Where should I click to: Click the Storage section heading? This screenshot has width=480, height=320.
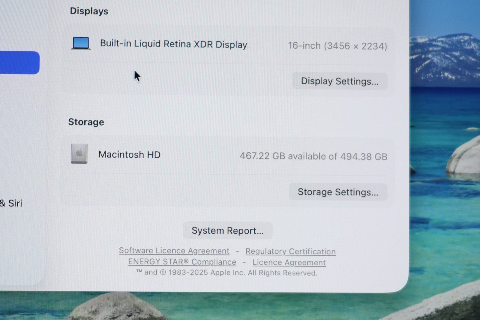[86, 122]
